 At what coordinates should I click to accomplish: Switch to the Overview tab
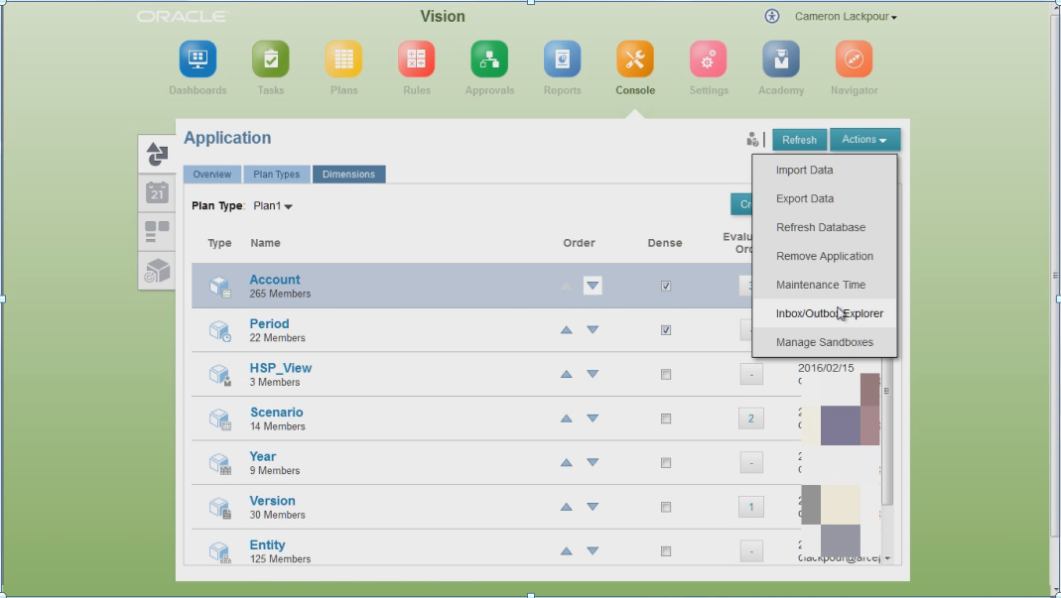point(211,174)
